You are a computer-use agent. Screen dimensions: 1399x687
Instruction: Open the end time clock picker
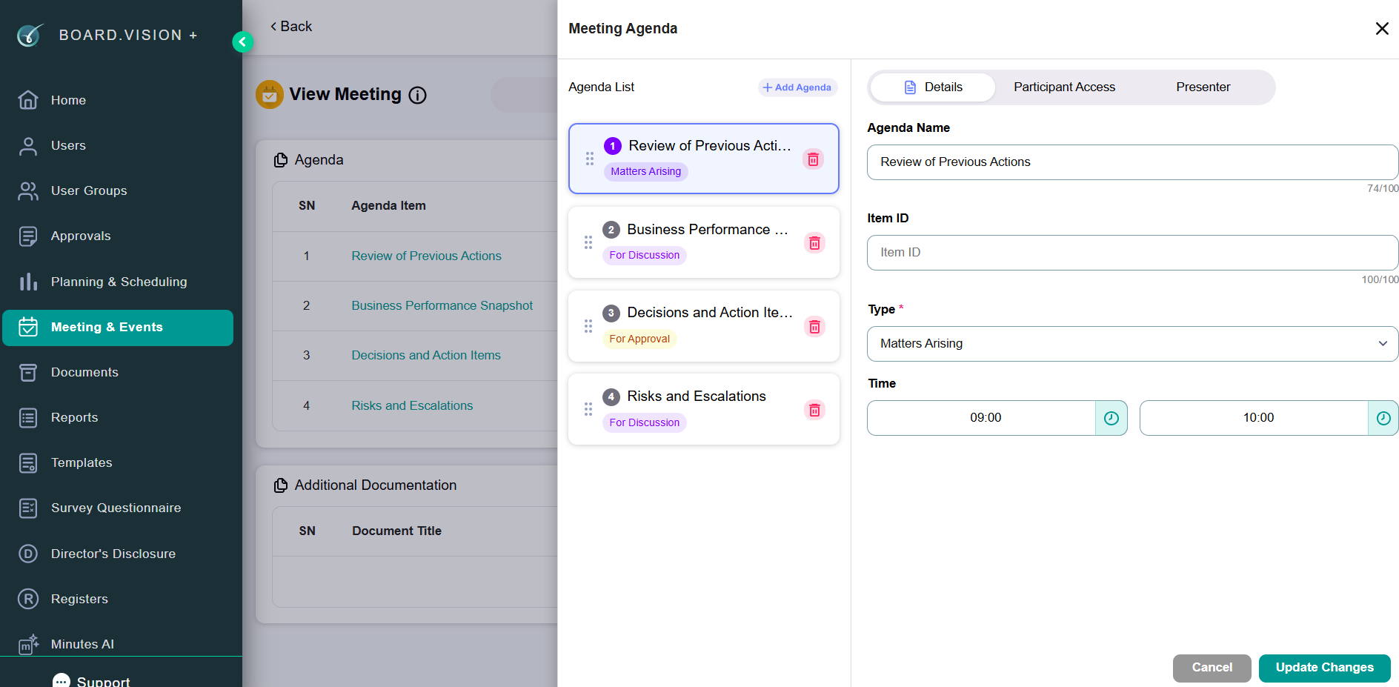pyautogui.click(x=1383, y=418)
